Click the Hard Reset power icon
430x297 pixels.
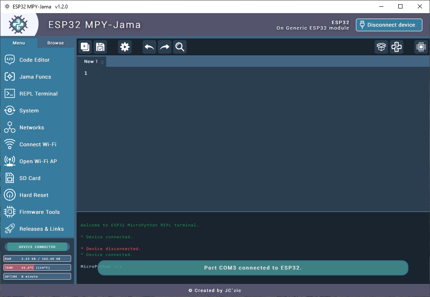[x=10, y=195]
